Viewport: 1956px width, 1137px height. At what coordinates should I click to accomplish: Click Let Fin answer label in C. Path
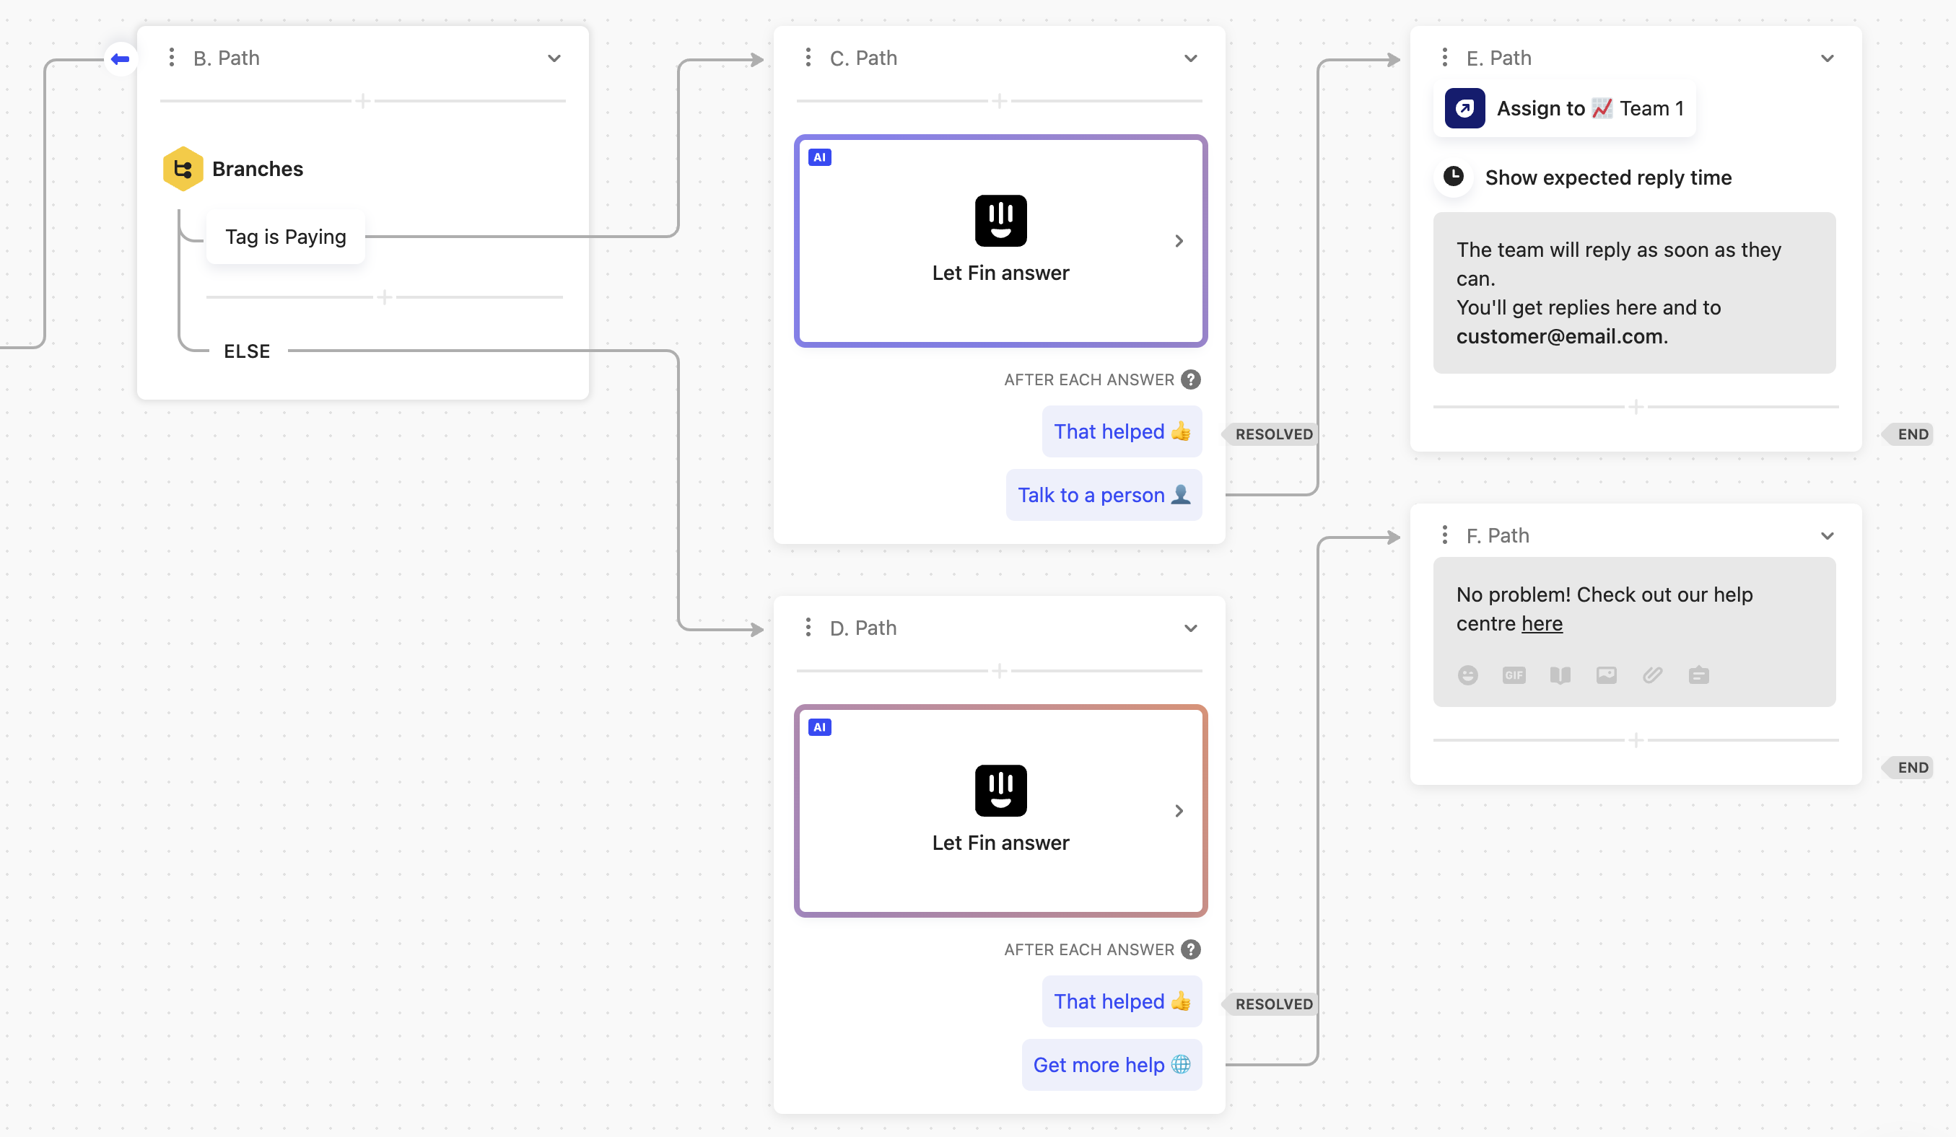click(x=1000, y=273)
